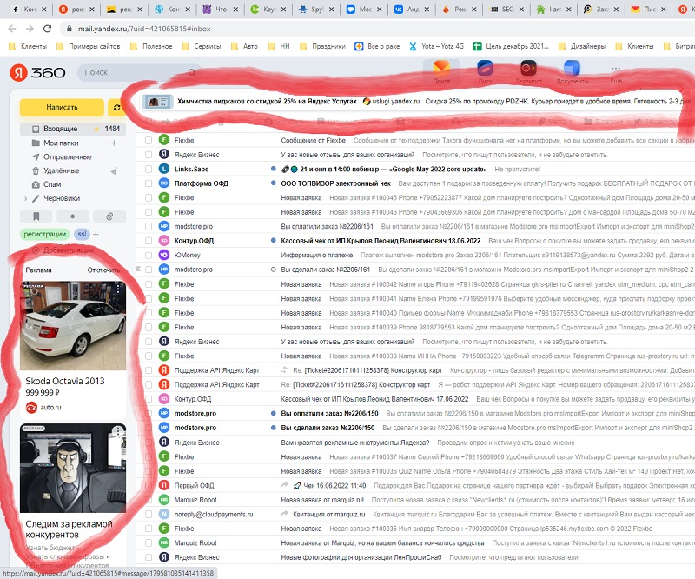Select the Flexbe Сообщение от Flexbe message checkbox

tap(149, 140)
